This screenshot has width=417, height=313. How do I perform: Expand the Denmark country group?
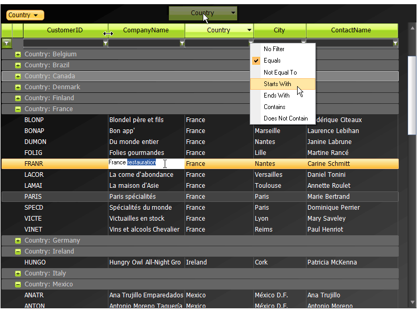point(18,87)
